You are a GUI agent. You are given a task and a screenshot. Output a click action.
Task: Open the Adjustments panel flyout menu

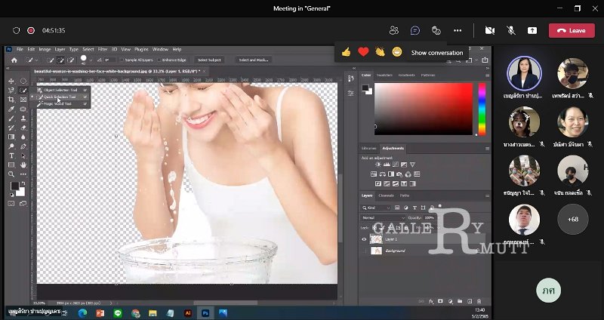click(x=487, y=148)
